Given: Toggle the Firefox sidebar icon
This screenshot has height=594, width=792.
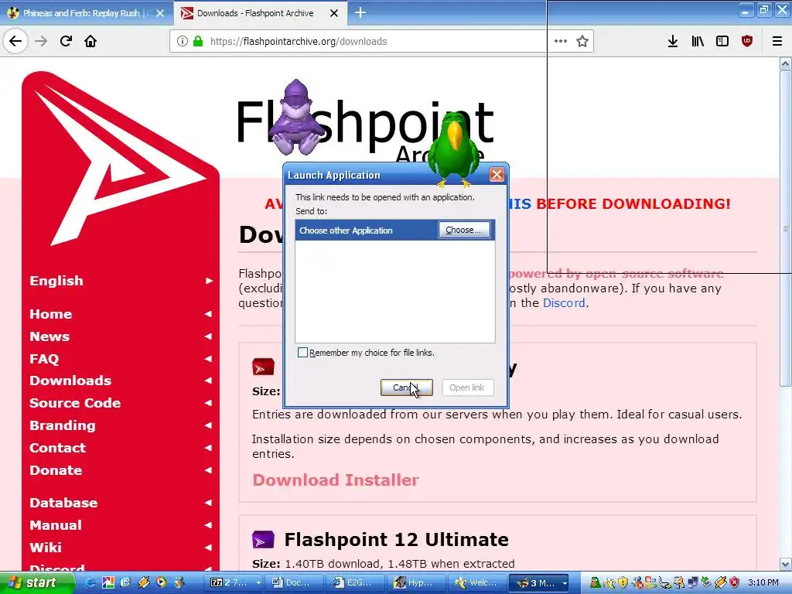Looking at the screenshot, I should tap(722, 42).
